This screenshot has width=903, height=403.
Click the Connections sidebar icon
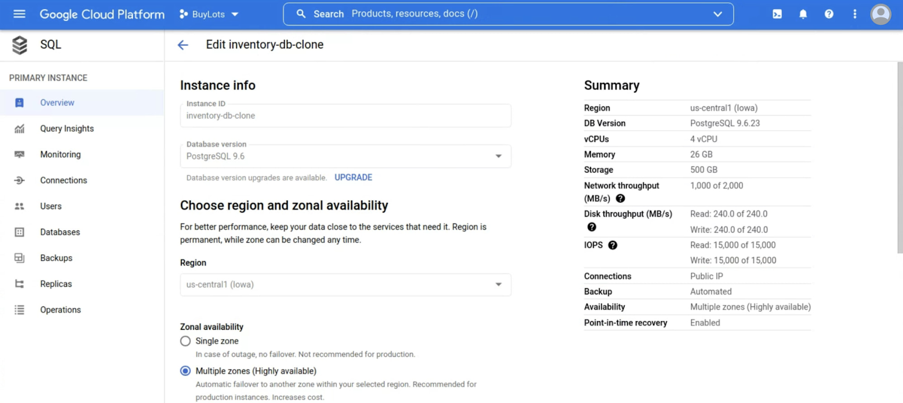click(x=19, y=181)
